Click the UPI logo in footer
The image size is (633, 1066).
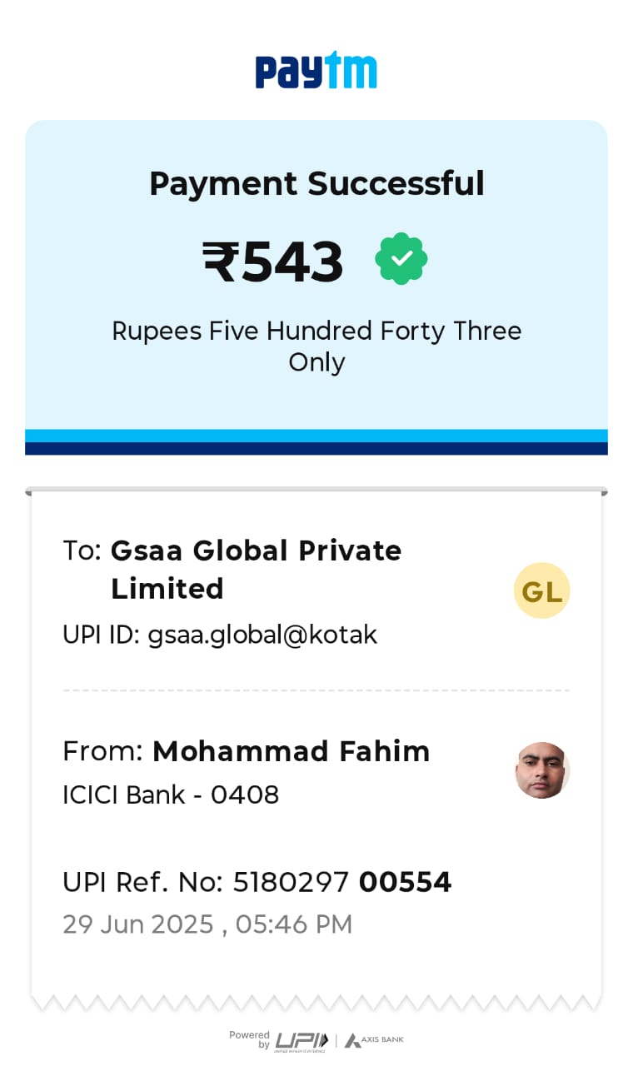302,1040
